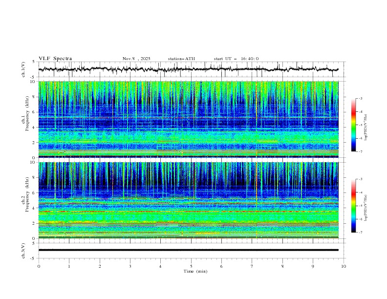Select the "start UT = 16:40:0" text
The height and width of the screenshot is (299, 387).
coord(236,59)
